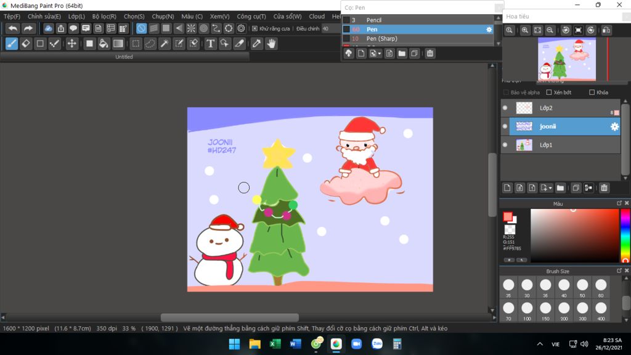
Task: Zoom in on the Navigator panel
Action: point(525,30)
